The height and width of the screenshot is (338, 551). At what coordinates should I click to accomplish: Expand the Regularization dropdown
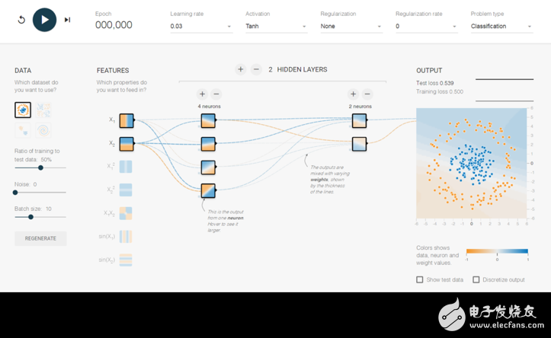tap(351, 27)
